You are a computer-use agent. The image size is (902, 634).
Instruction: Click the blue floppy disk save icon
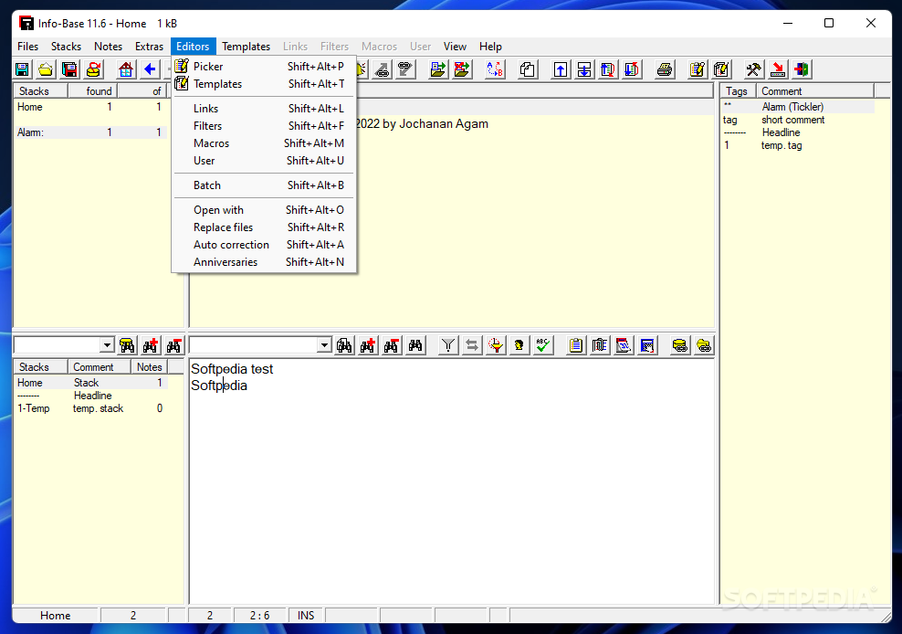click(23, 69)
